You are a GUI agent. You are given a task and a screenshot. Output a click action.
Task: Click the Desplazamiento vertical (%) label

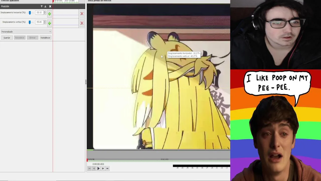[14, 22]
